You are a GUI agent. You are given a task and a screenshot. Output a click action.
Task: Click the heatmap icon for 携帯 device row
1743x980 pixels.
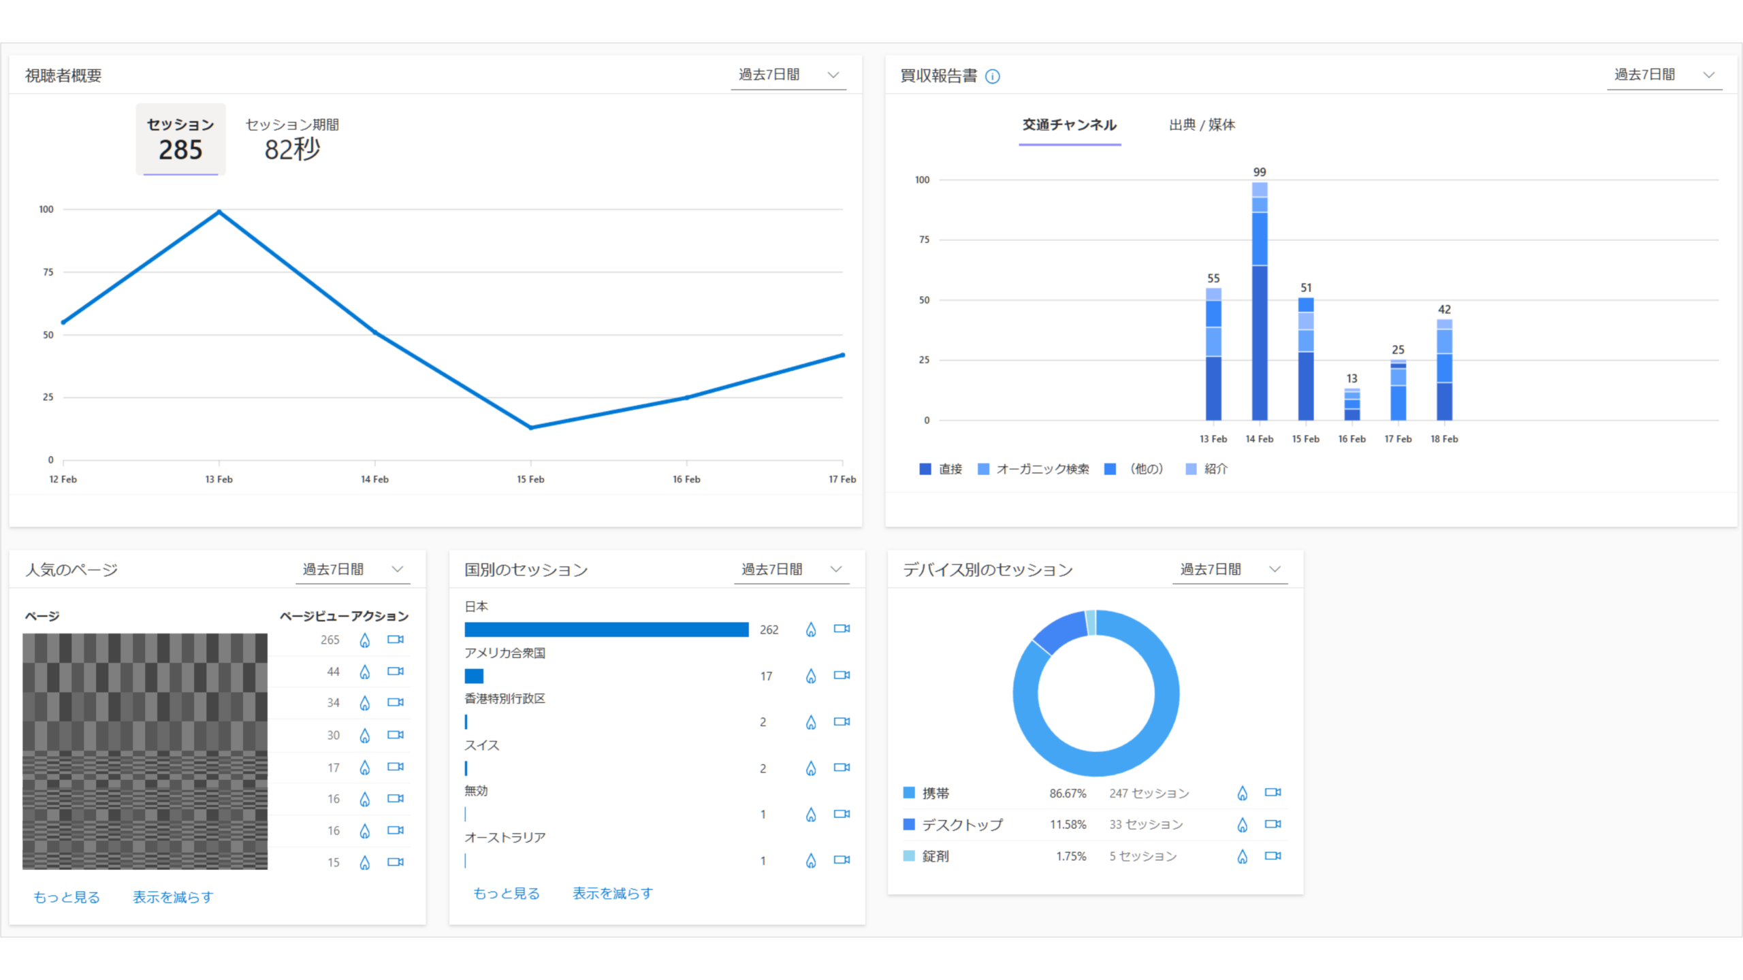[1242, 793]
